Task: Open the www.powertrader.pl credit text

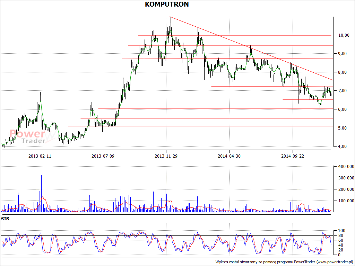Action: 335,262
